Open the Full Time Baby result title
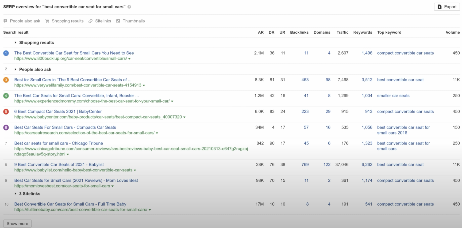462x228 pixels. [x=70, y=204]
